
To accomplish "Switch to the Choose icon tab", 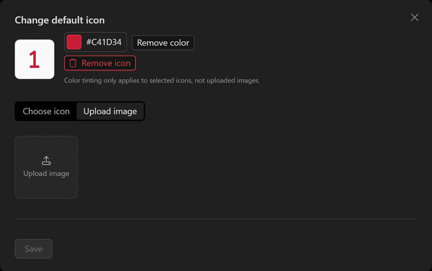I will [46, 111].
